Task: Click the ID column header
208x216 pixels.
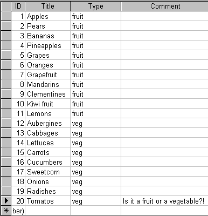Action: pyautogui.click(x=18, y=6)
